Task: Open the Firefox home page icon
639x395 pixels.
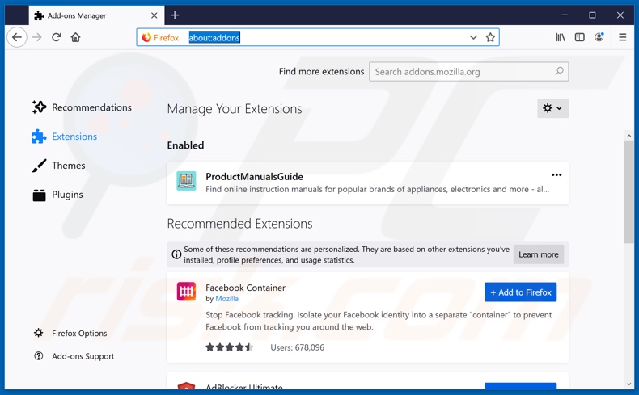Action: tap(75, 37)
